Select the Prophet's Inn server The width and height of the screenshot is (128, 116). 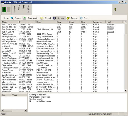pyautogui.click(x=63, y=70)
